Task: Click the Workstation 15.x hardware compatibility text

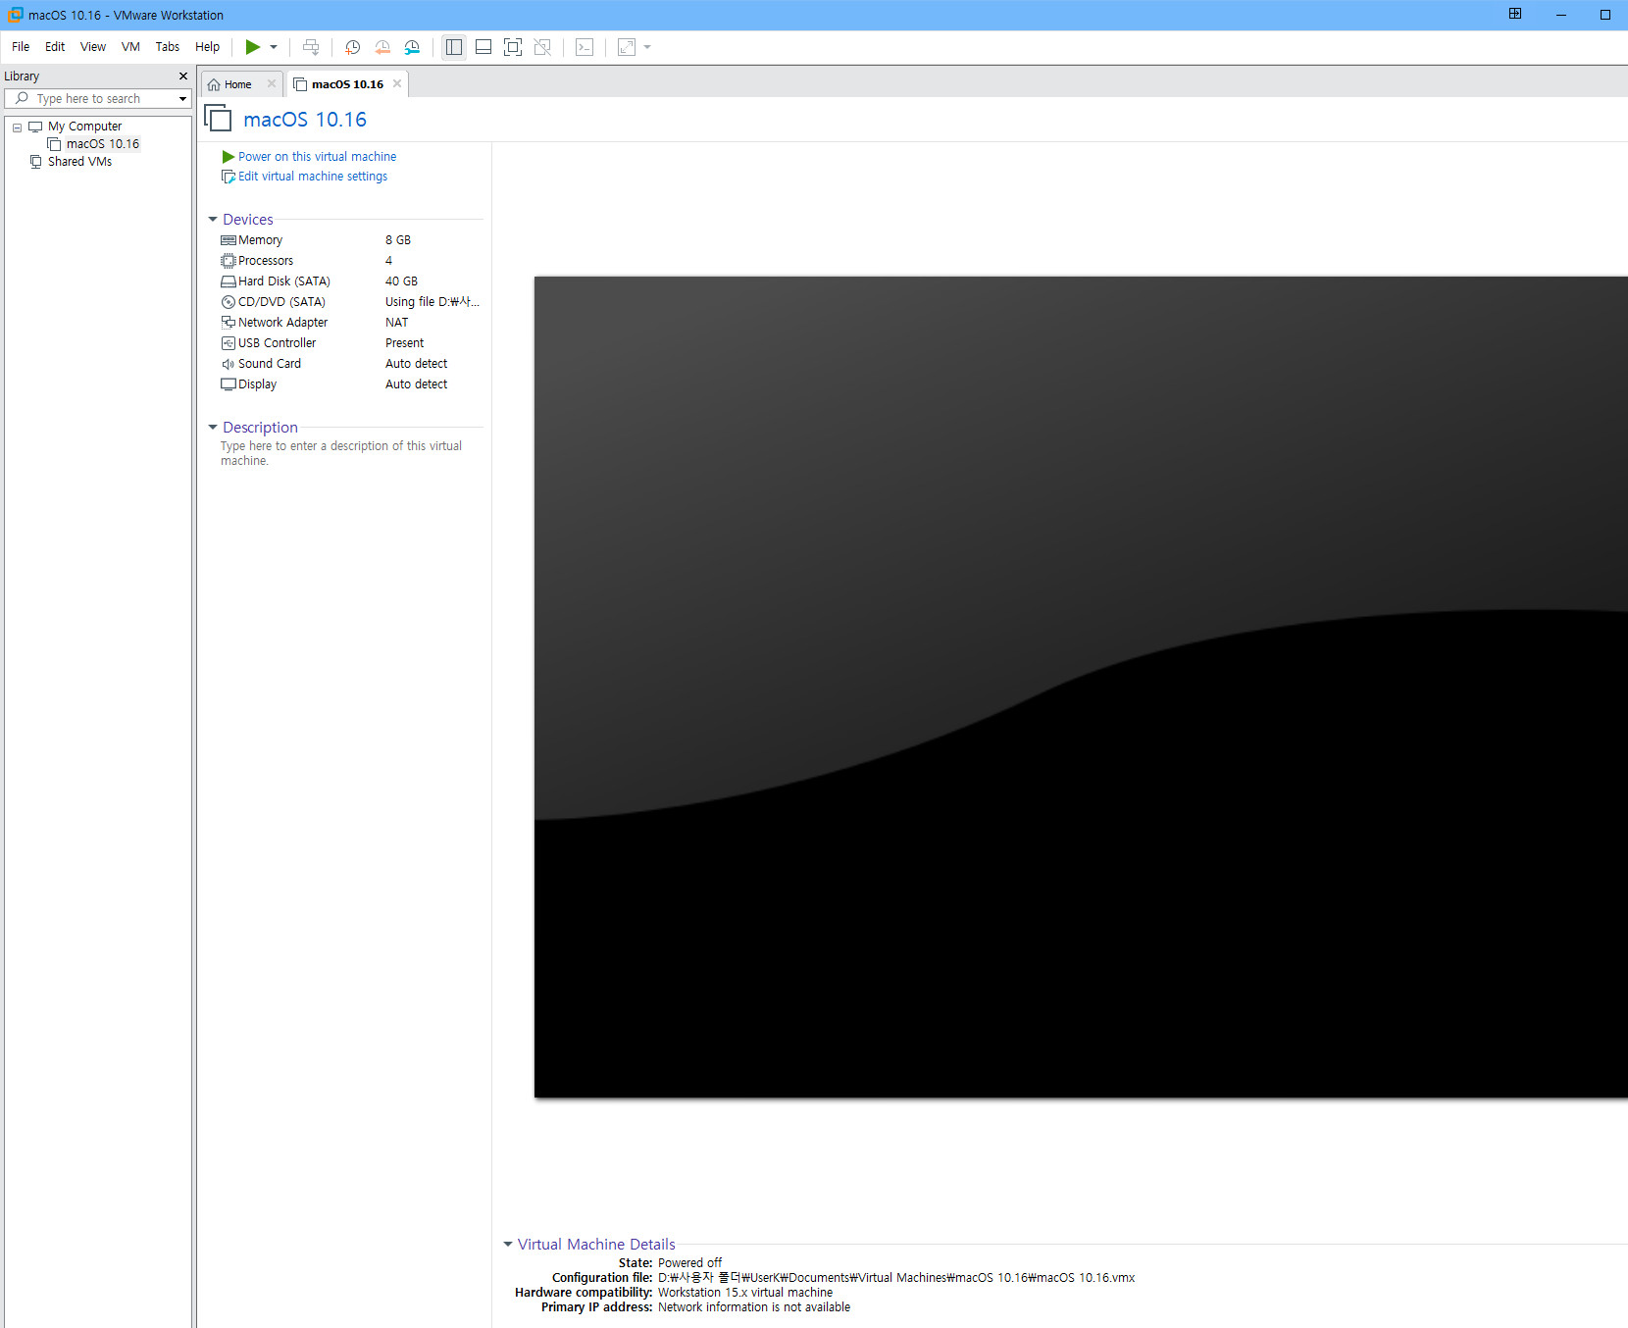Action: point(745,1293)
